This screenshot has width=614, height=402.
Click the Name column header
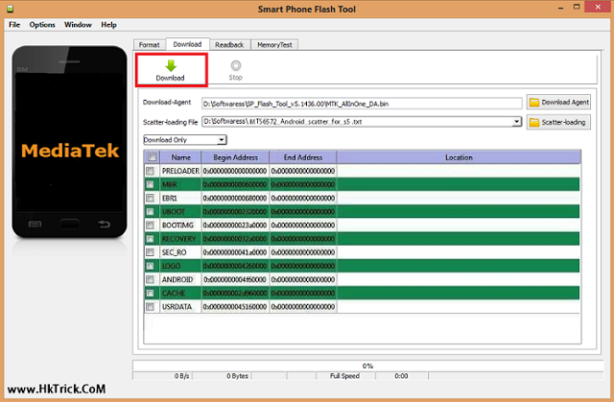(180, 157)
